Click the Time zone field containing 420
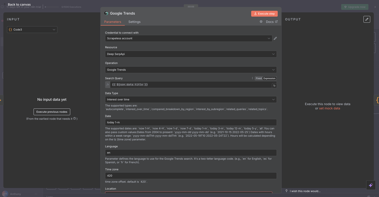The width and height of the screenshot is (379, 197). 191,176
